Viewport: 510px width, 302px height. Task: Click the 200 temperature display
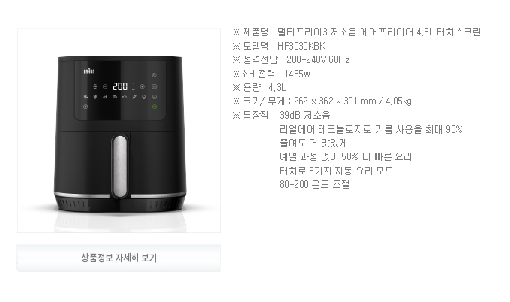pos(120,86)
